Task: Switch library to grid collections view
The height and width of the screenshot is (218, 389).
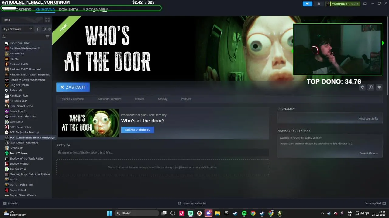Action: click(47, 20)
